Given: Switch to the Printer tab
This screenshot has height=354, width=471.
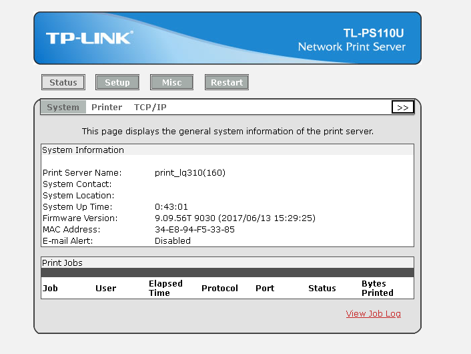Looking at the screenshot, I should tap(107, 107).
